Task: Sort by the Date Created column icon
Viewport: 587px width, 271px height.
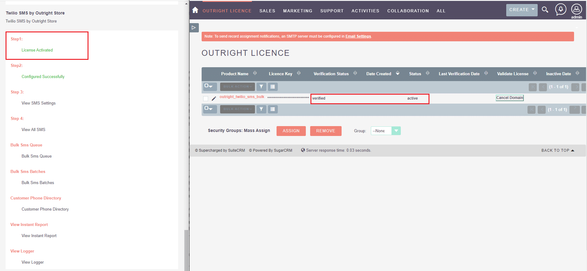Action: tap(398, 73)
